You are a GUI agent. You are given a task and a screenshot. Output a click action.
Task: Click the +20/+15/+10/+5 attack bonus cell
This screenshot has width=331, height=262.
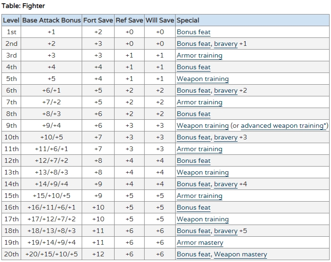[x=51, y=255]
